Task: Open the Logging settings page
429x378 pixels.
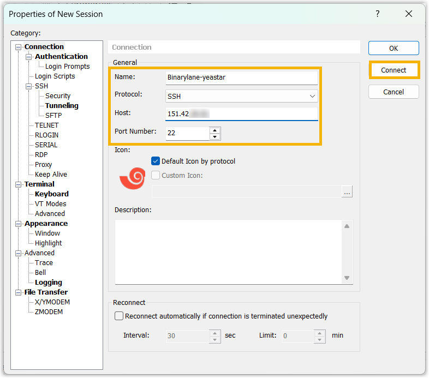Action: [x=49, y=283]
